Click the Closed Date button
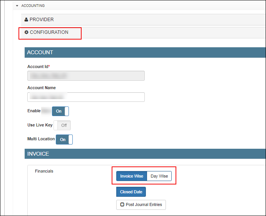 (131, 192)
